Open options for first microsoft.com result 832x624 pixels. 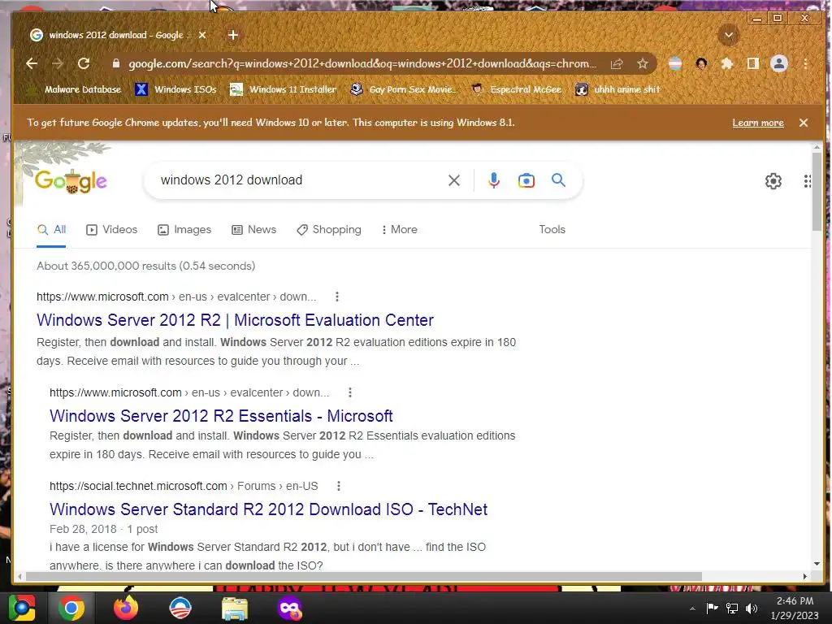point(337,297)
